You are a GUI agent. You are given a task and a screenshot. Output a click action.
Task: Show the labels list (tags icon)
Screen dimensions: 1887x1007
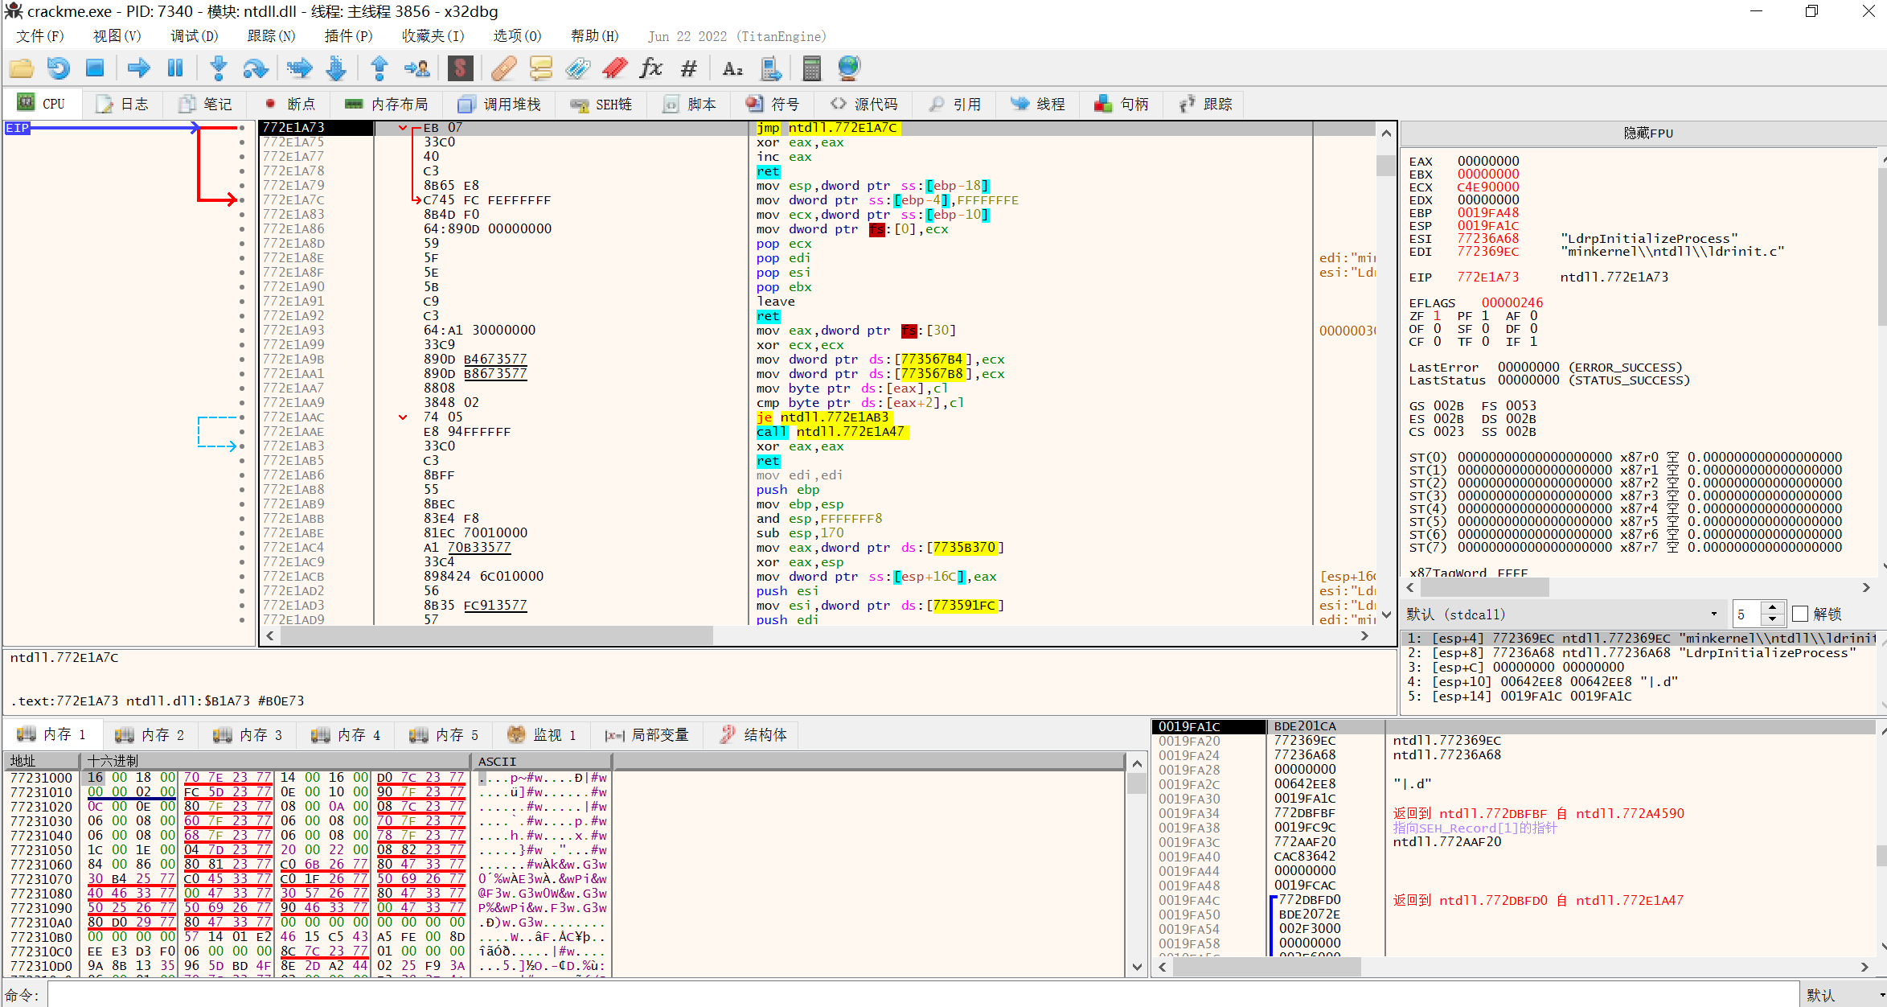[x=577, y=68]
